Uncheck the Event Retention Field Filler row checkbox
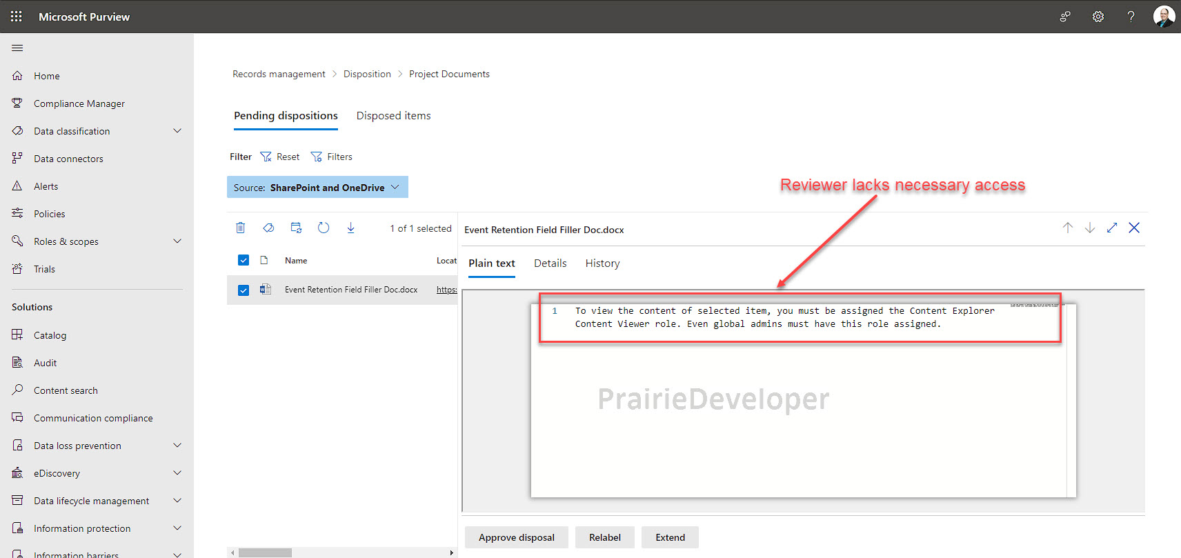 (x=243, y=290)
